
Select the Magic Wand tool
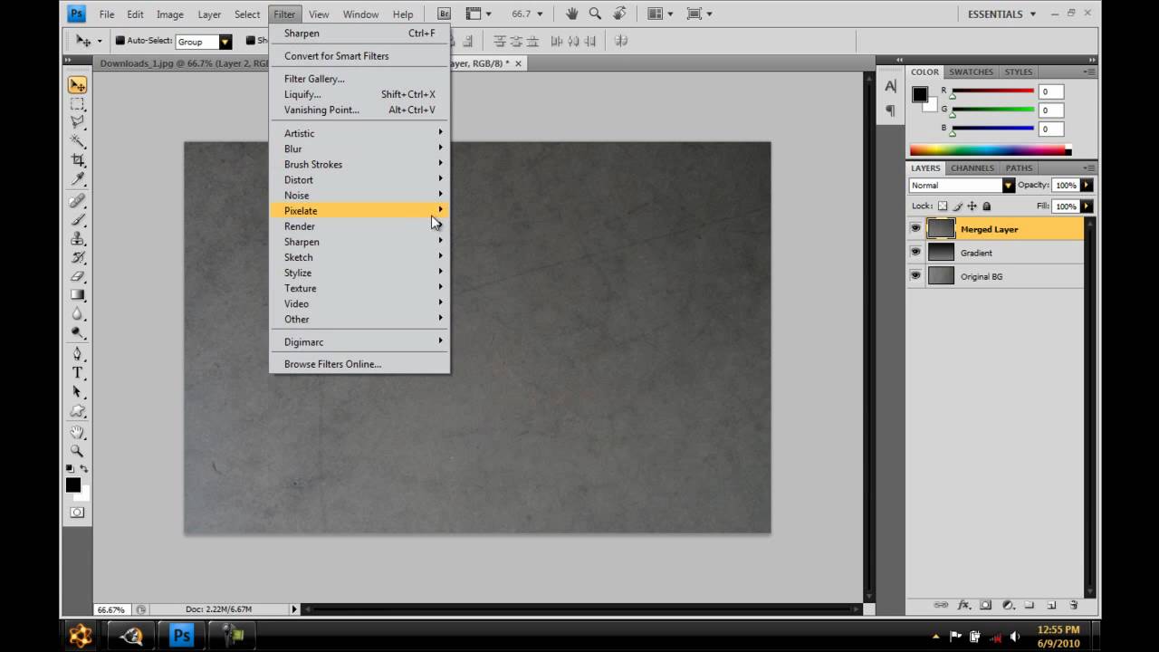coord(77,141)
